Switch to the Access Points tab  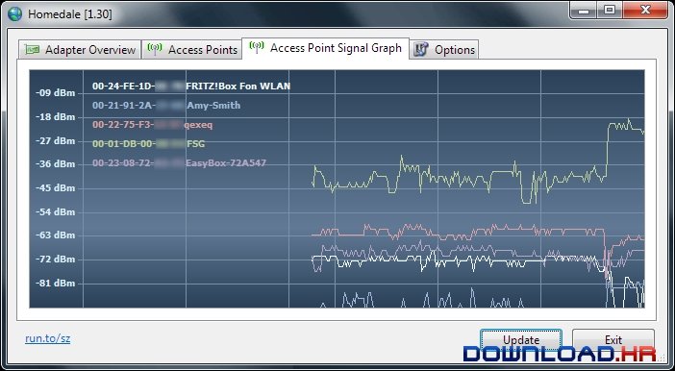192,49
